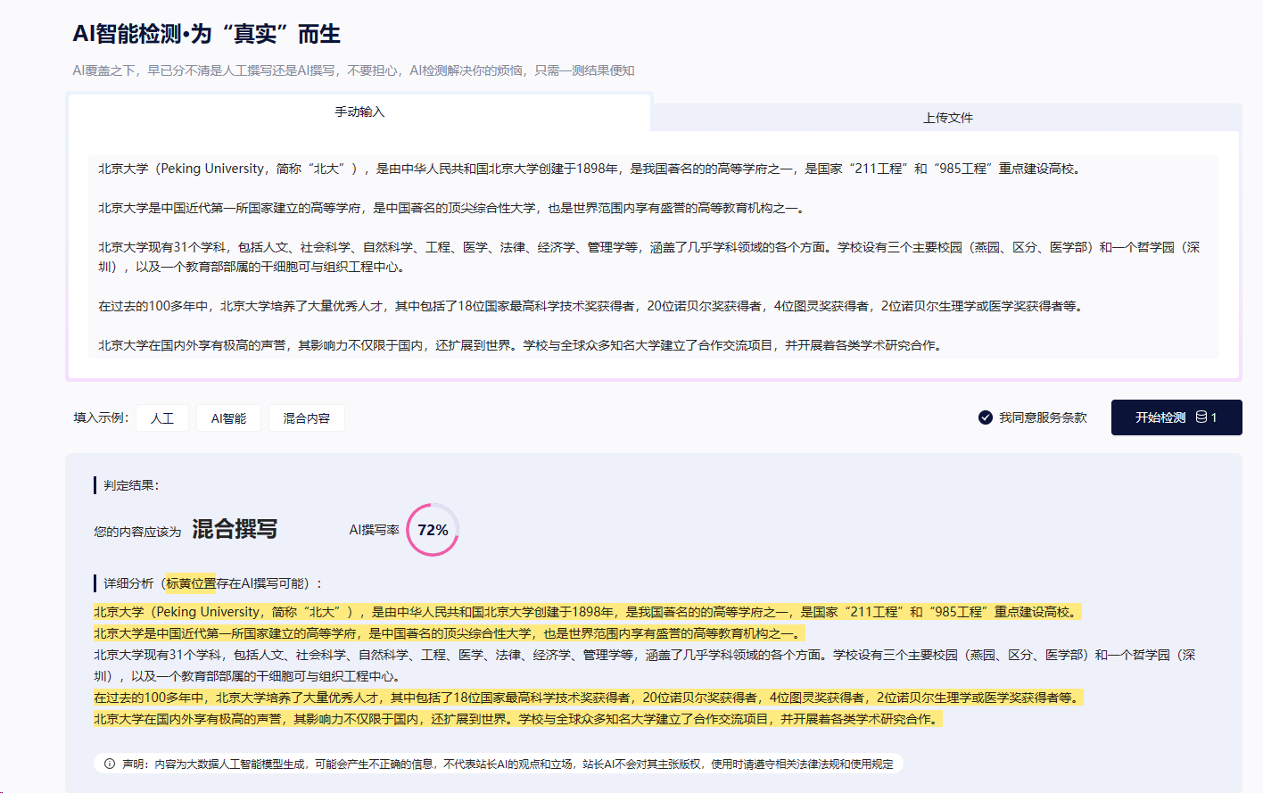The height and width of the screenshot is (793, 1263).
Task: Click the 我同意服务条款 label
Action: point(1043,417)
